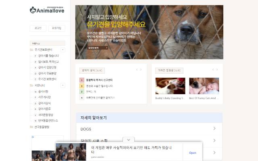The image size is (258, 161).
Task: Click the 회원가입 button
Action: [56, 28]
